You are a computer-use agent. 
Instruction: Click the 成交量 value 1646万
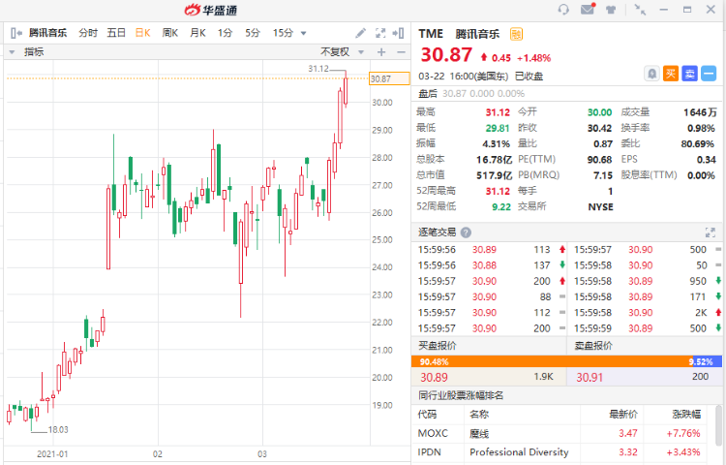click(x=700, y=112)
